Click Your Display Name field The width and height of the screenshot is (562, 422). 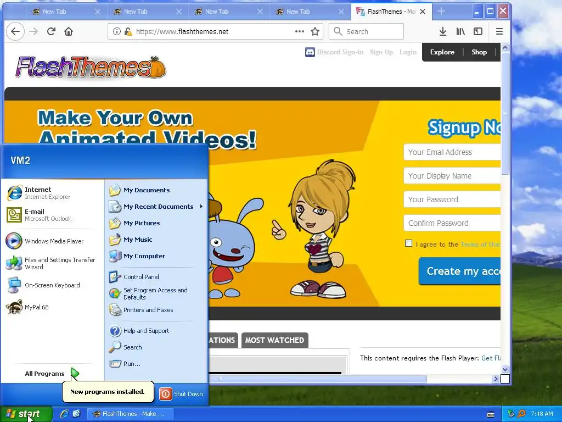click(x=452, y=176)
